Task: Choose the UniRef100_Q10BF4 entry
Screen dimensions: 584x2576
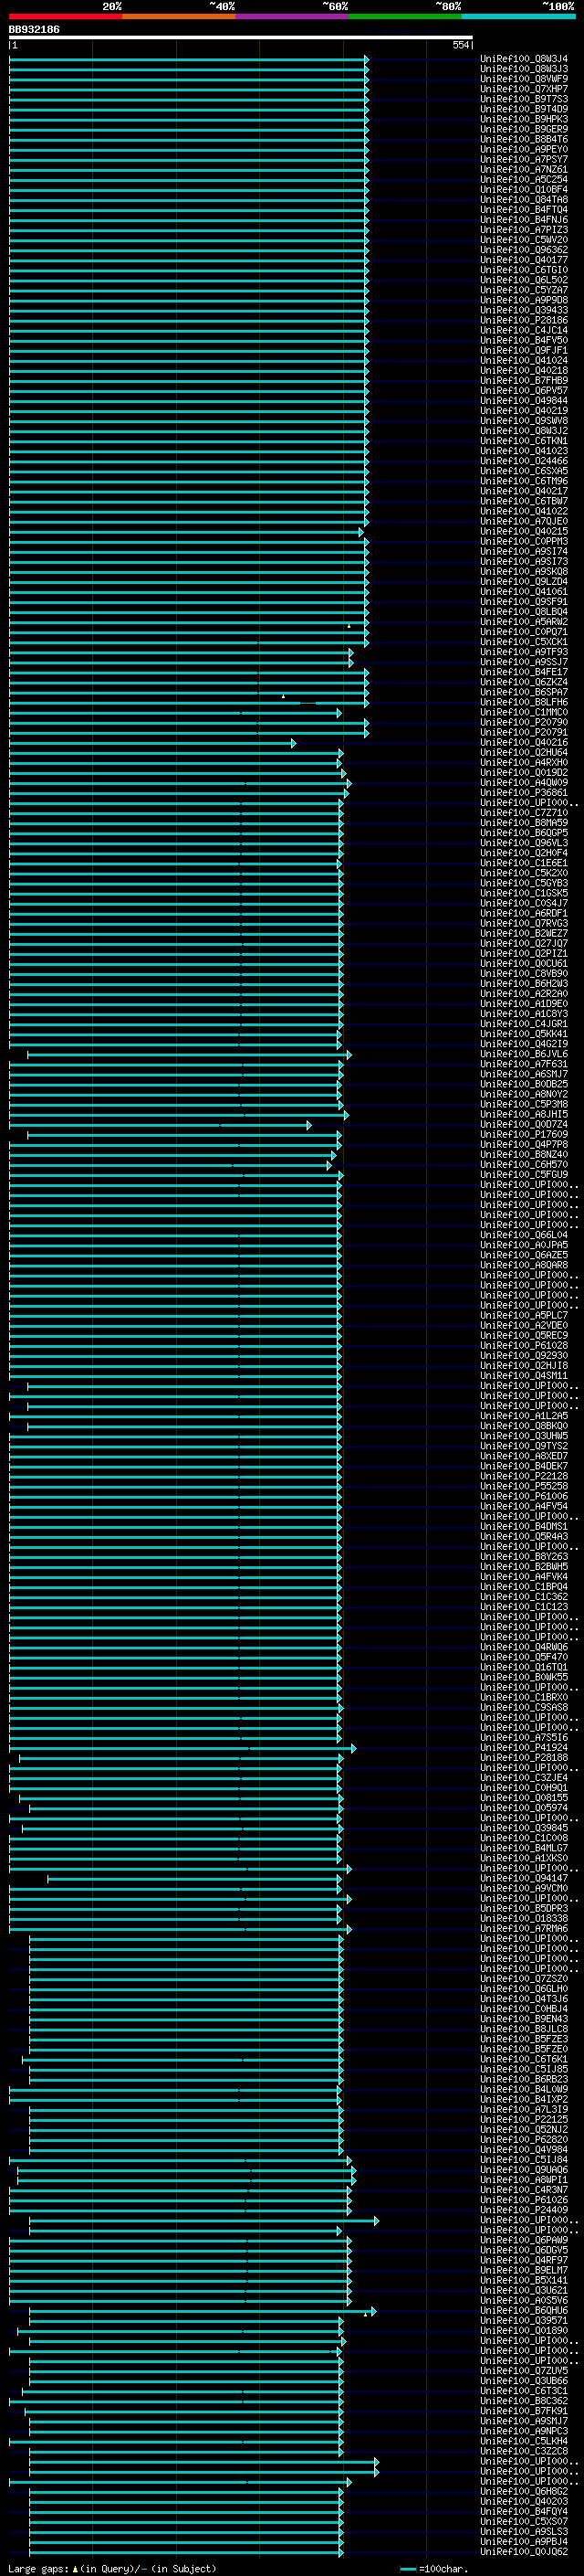Action: 524,189
